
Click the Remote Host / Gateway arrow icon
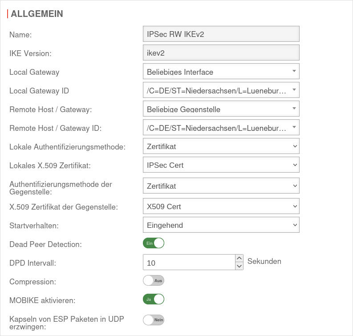tap(294, 109)
